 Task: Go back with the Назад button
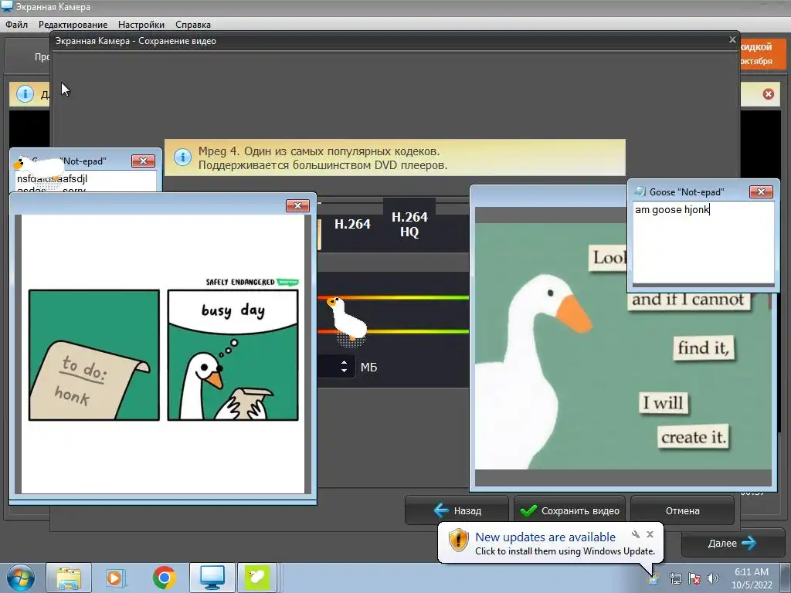(x=457, y=510)
